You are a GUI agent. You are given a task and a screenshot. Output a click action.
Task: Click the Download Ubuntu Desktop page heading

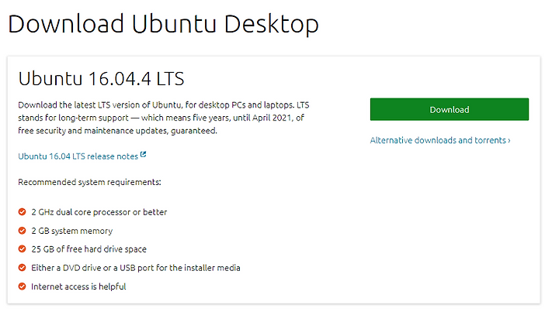pyautogui.click(x=163, y=24)
